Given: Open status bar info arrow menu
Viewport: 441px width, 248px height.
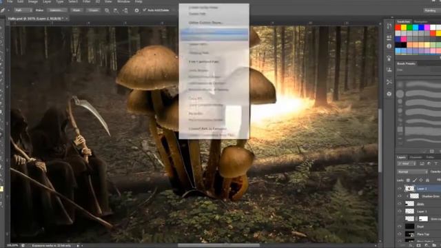Looking at the screenshot, I should (x=78, y=245).
